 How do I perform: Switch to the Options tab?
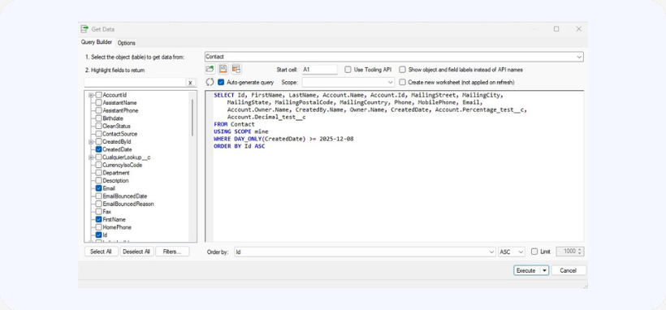click(x=126, y=43)
